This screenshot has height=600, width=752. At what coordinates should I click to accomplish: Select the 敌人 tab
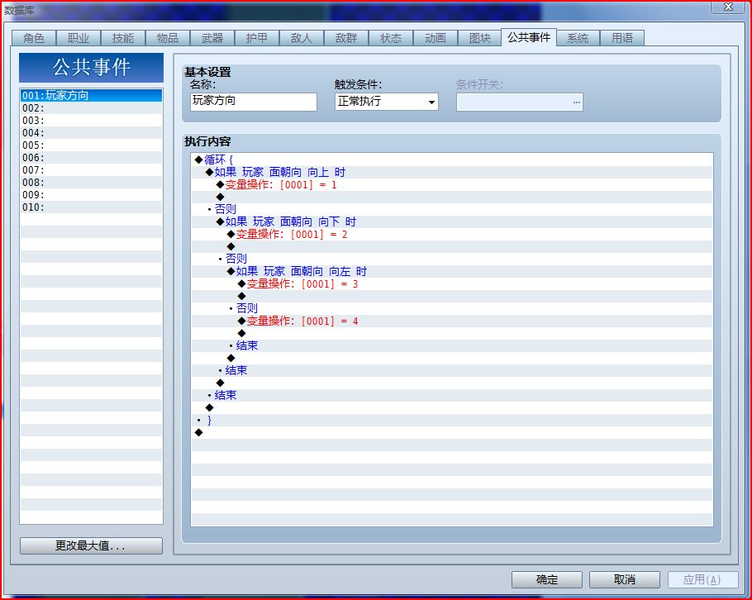[301, 38]
